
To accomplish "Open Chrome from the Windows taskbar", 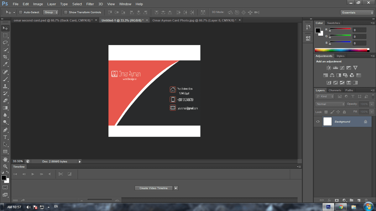I will (x=341, y=207).
